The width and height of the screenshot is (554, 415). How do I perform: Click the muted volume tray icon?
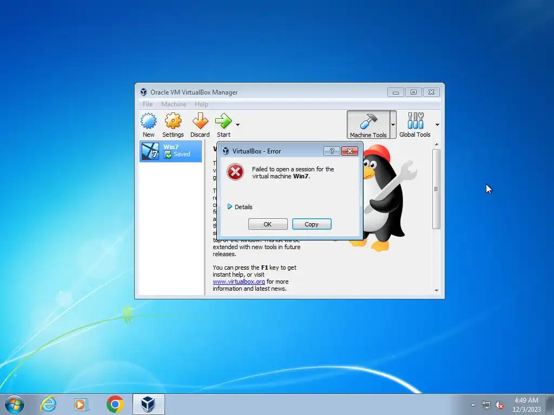(x=499, y=405)
